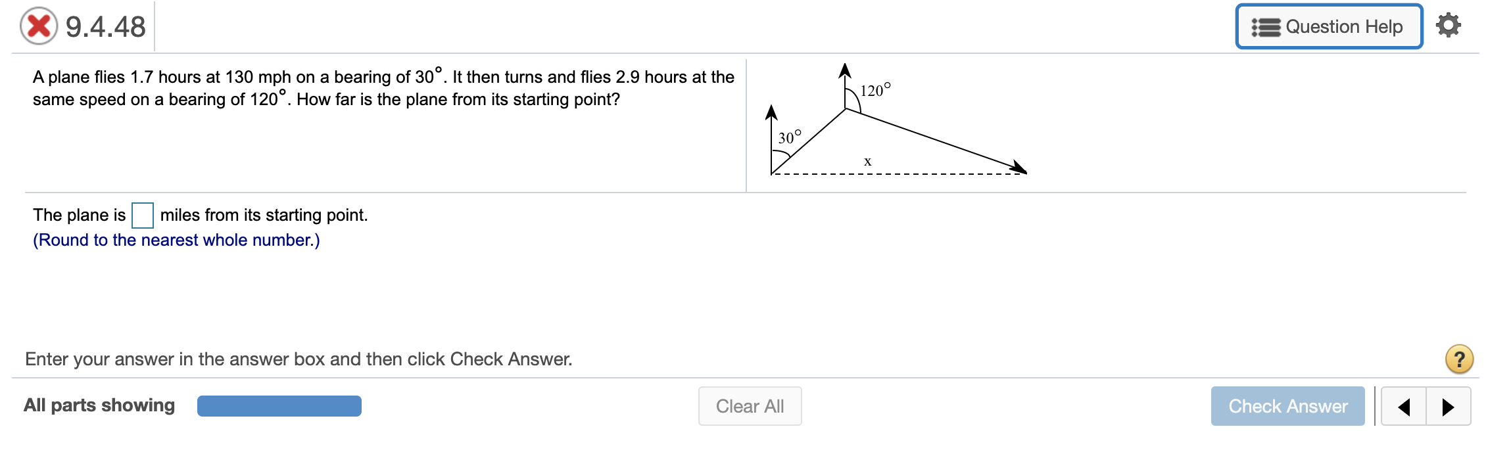The width and height of the screenshot is (1511, 456).
Task: Open the Question Help menu
Action: 1330,26
